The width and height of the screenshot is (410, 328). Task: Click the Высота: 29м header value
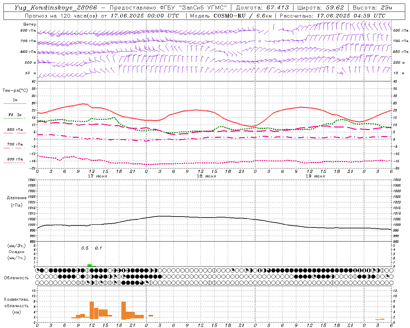pos(373,8)
